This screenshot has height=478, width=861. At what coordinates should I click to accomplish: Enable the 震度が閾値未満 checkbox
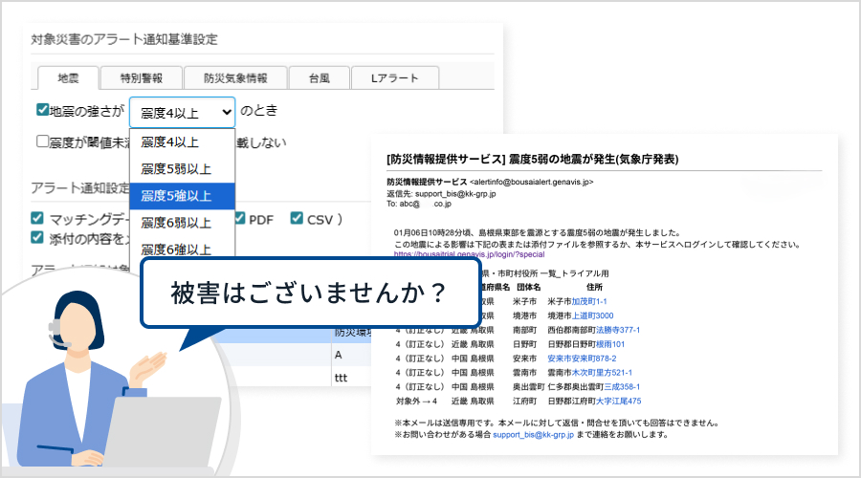coord(42,141)
